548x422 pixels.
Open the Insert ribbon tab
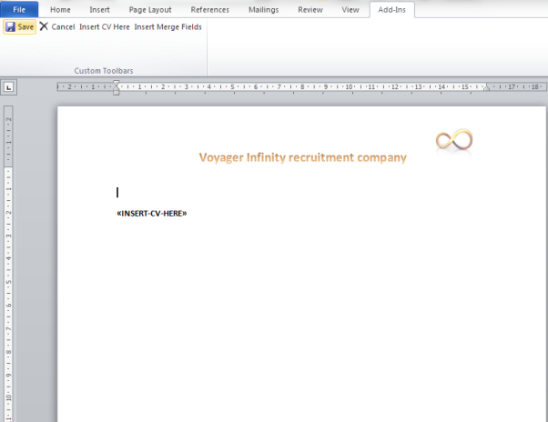click(x=99, y=9)
